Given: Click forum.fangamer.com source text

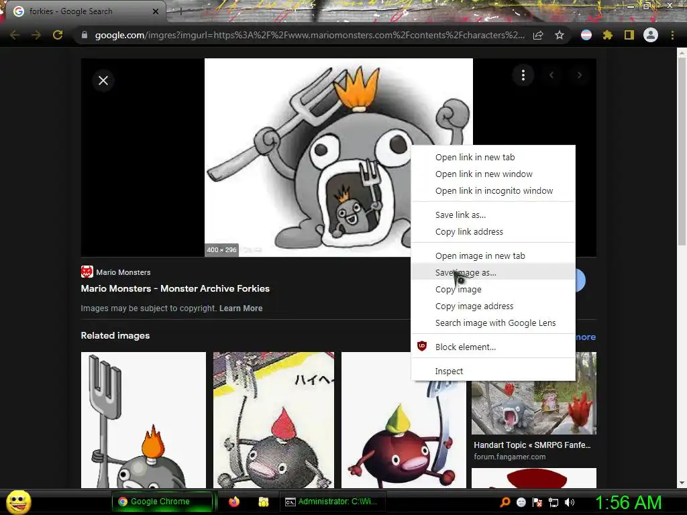Looking at the screenshot, I should [510, 457].
